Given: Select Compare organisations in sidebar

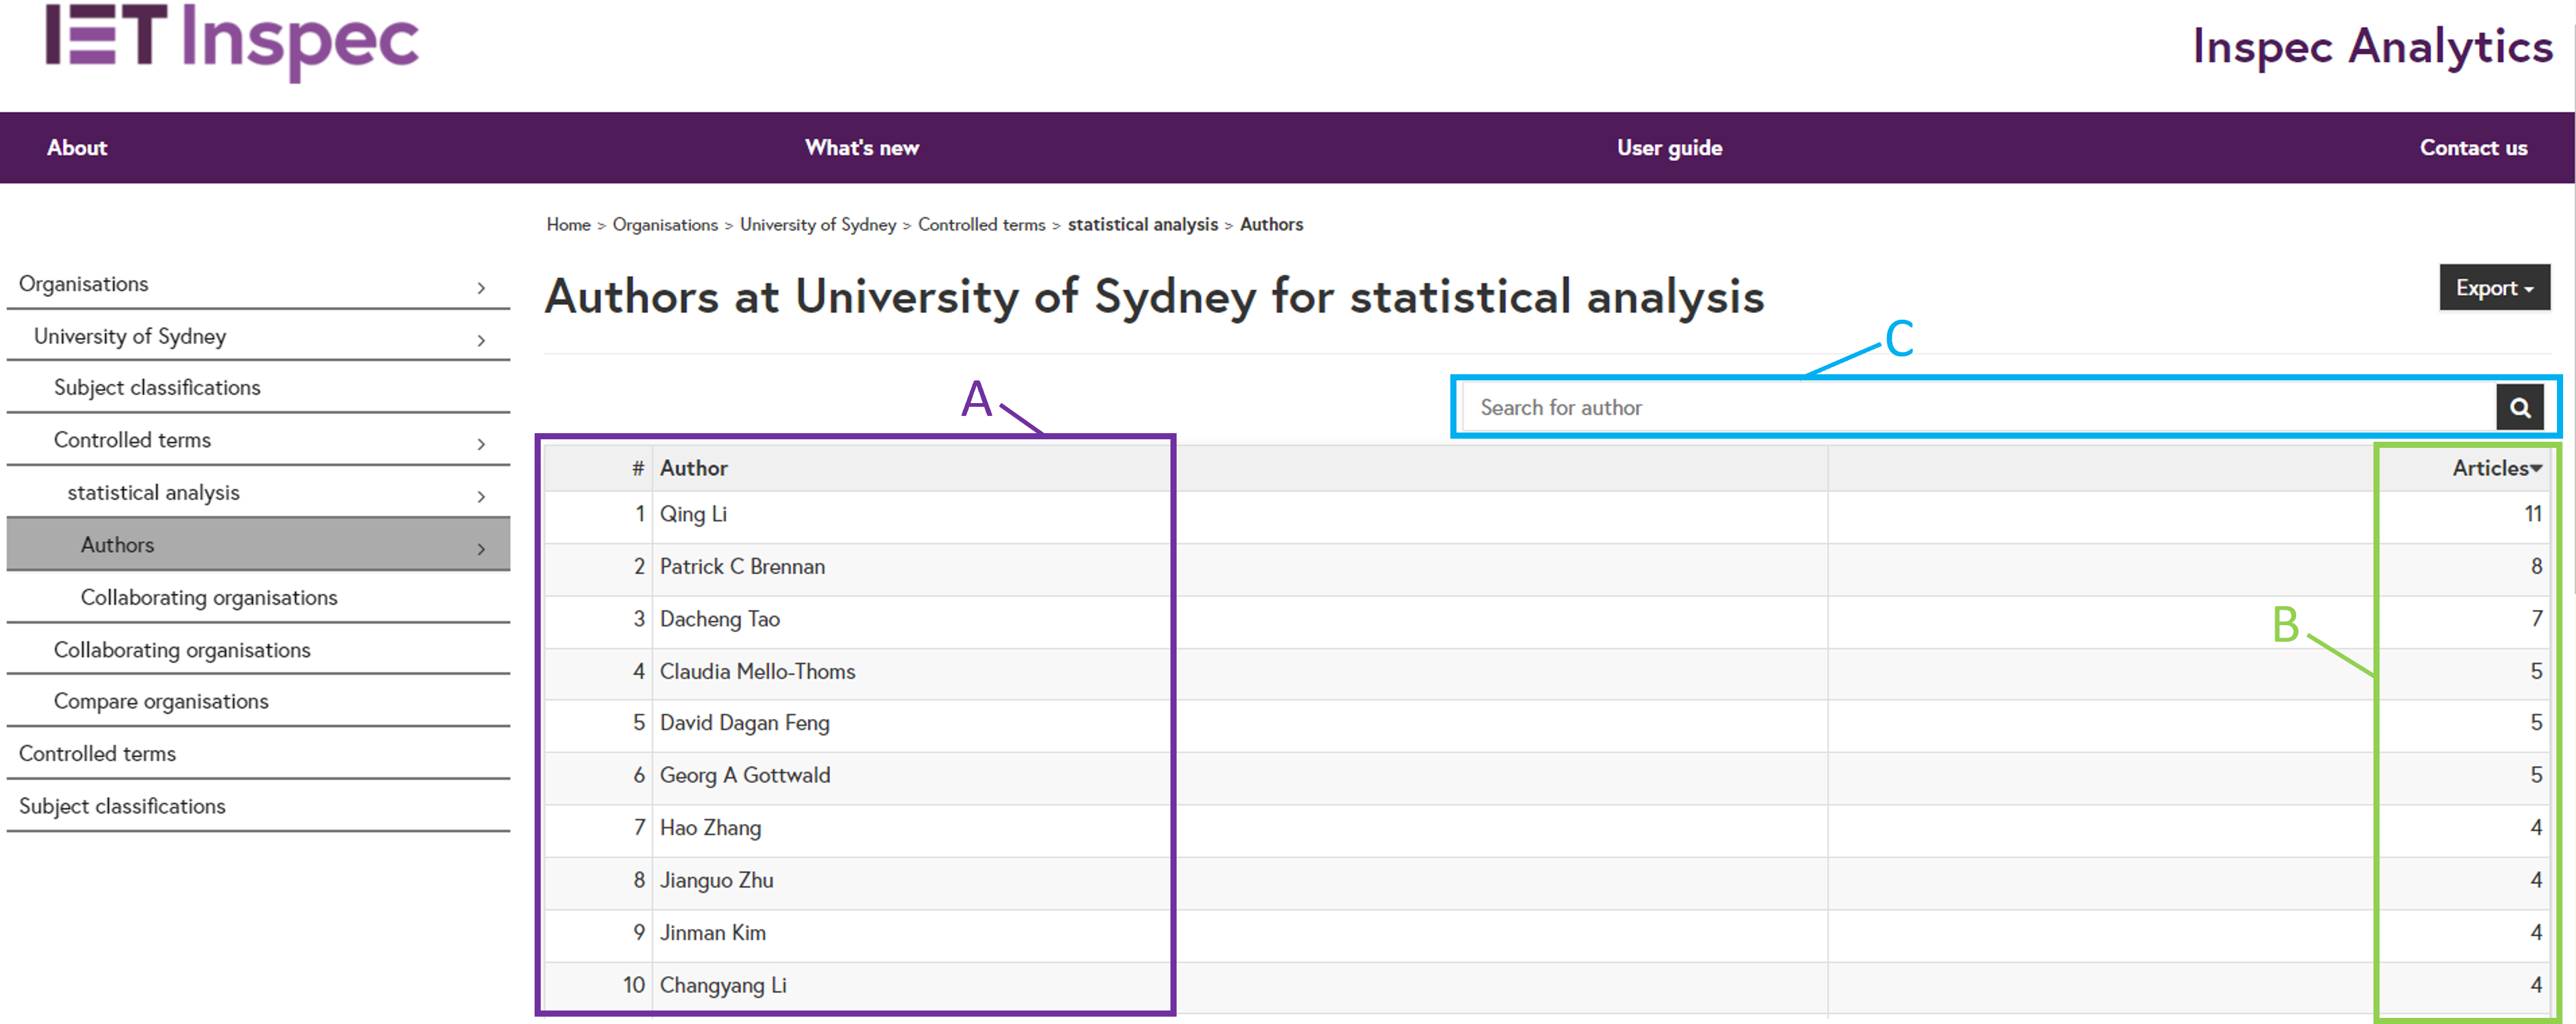Looking at the screenshot, I should [161, 701].
